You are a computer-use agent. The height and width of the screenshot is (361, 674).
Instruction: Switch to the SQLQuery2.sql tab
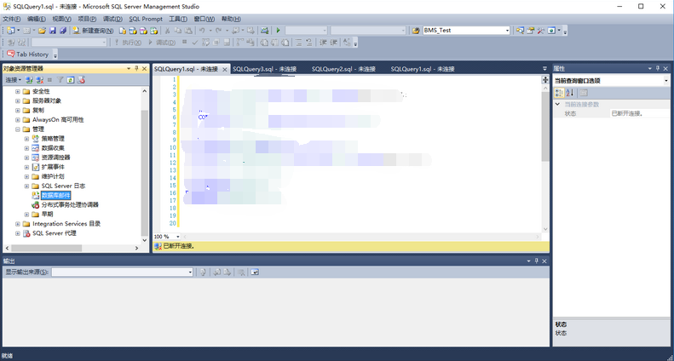coord(343,69)
